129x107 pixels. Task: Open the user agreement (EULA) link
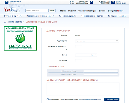90,99
